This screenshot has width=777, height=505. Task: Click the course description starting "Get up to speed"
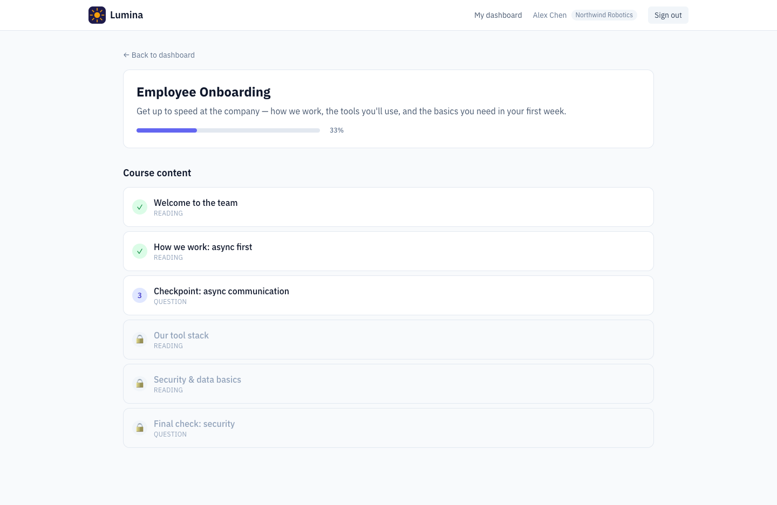pyautogui.click(x=351, y=111)
